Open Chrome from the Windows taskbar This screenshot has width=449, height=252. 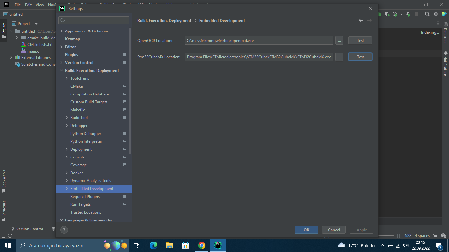click(x=202, y=245)
